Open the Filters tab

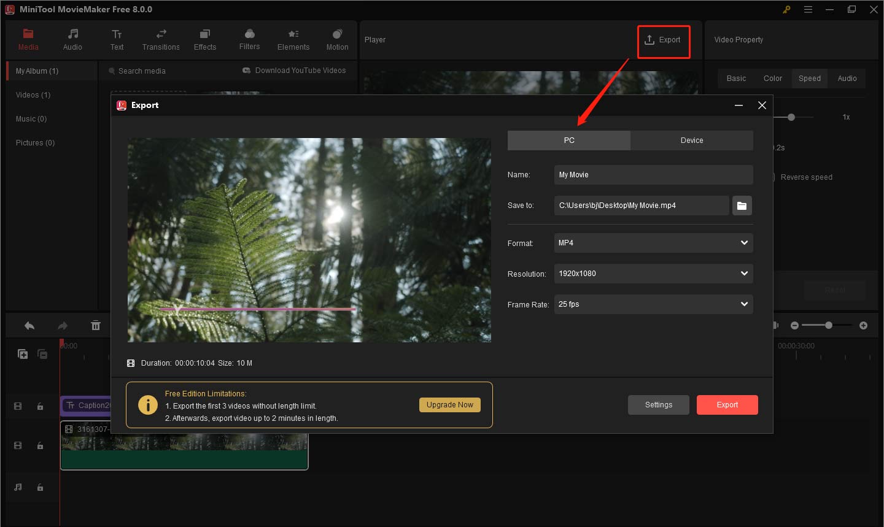pyautogui.click(x=249, y=40)
